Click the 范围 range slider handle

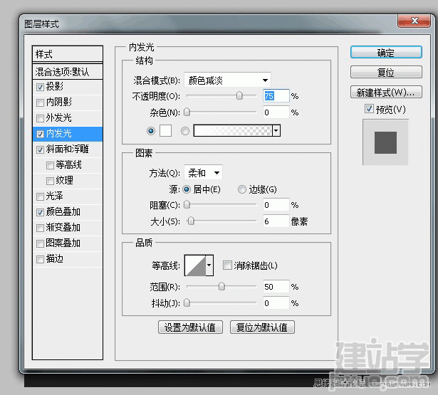pos(221,286)
